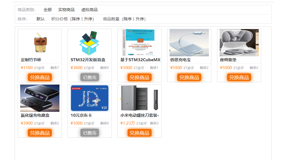This screenshot has height=160, width=295.
Task: Click the ¥5900 price of 倍思充电宝
Action: click(176, 68)
